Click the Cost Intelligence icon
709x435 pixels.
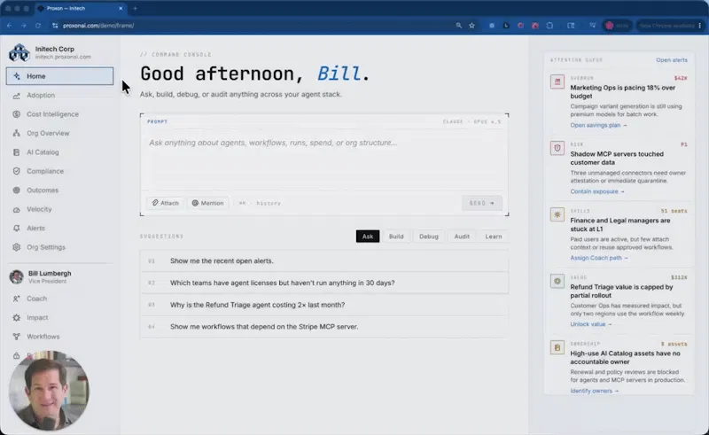(x=16, y=114)
